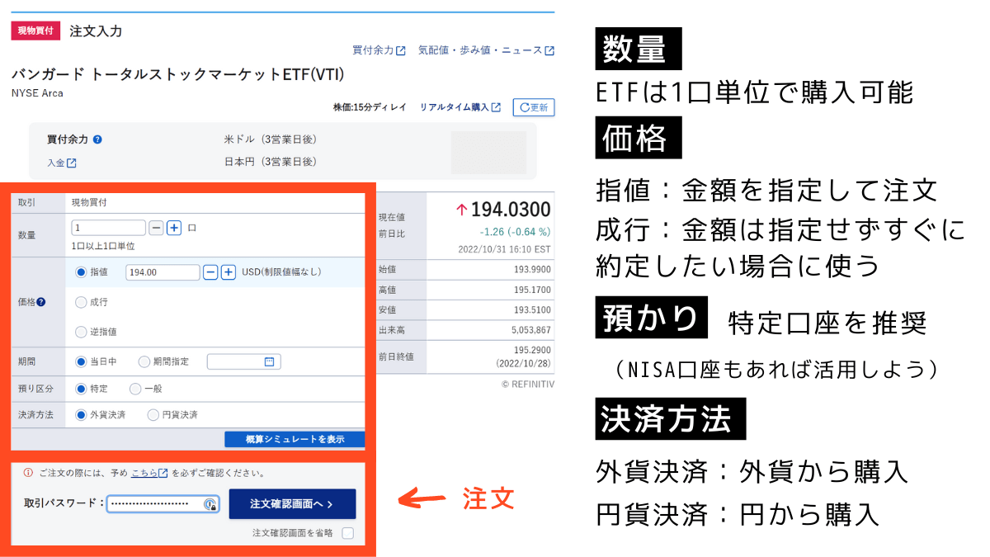Increase the limit price with plus
990x557 pixels.
(229, 271)
